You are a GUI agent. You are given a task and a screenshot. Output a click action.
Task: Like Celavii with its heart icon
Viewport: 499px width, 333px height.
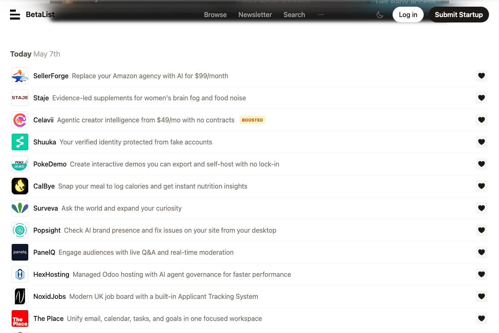482,120
